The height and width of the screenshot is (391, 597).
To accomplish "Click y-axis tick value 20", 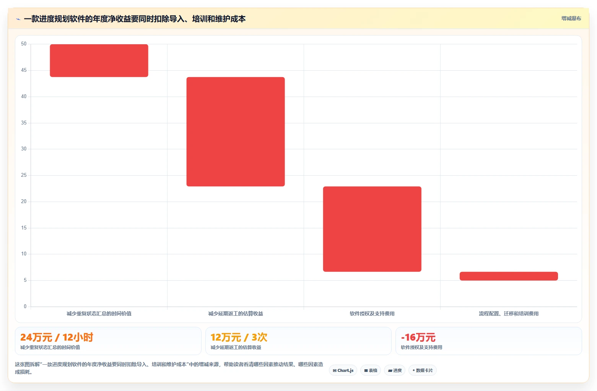I will click(24, 202).
